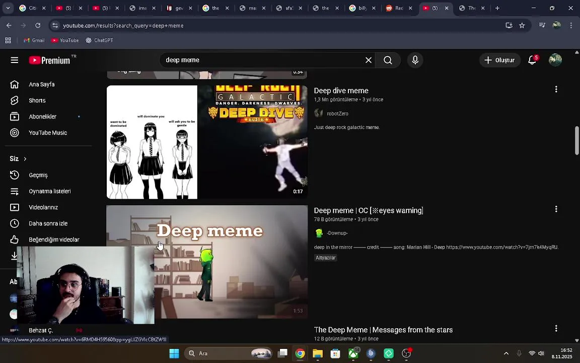Open the notifications bell
The height and width of the screenshot is (363, 580).
tap(532, 60)
